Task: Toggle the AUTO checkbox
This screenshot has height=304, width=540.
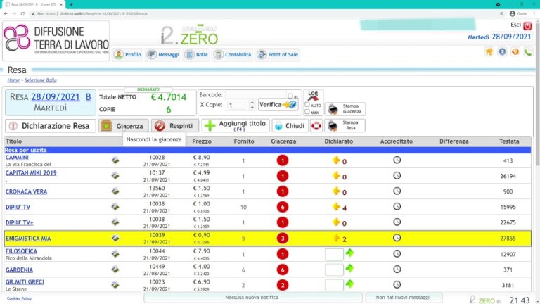Action: coord(307,104)
